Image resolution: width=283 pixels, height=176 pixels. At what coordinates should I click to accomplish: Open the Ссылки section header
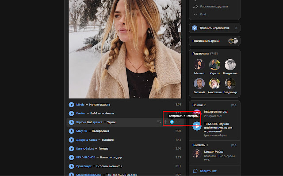pyautogui.click(x=198, y=105)
